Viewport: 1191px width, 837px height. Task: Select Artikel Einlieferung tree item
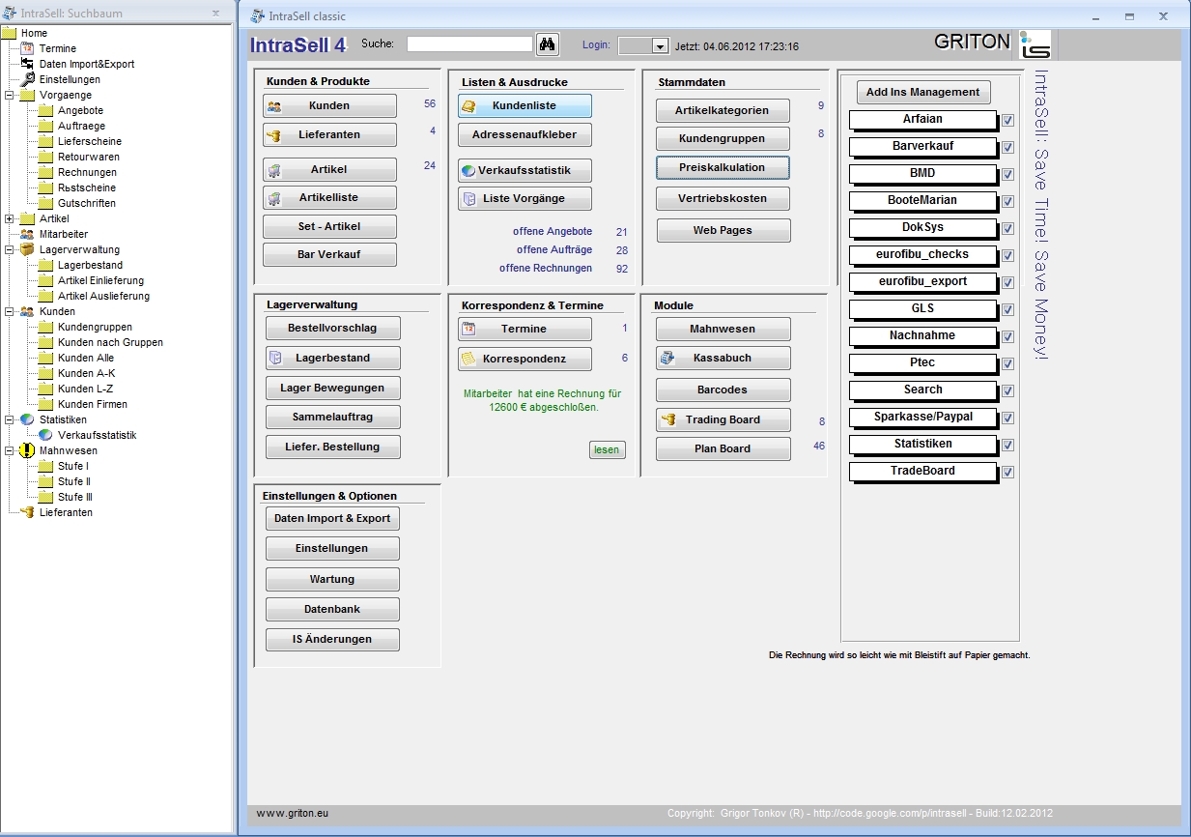coord(100,280)
